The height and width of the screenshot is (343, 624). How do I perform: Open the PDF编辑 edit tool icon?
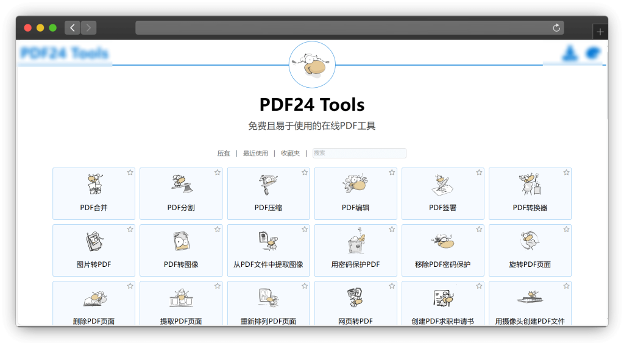coord(355,184)
